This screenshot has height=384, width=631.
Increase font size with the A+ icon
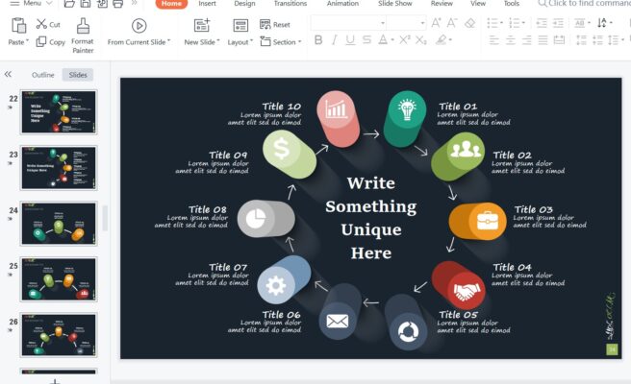click(436, 23)
